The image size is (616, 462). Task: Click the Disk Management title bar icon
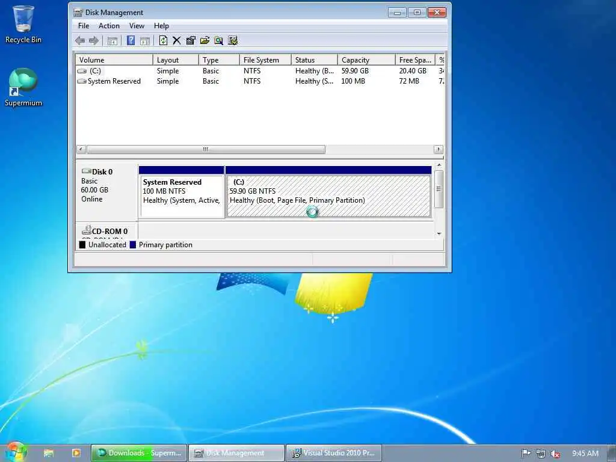pos(78,13)
